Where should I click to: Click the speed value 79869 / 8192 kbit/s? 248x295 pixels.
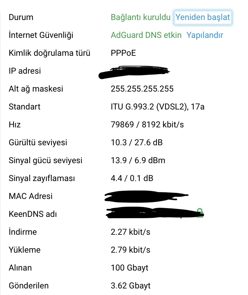pos(147,125)
